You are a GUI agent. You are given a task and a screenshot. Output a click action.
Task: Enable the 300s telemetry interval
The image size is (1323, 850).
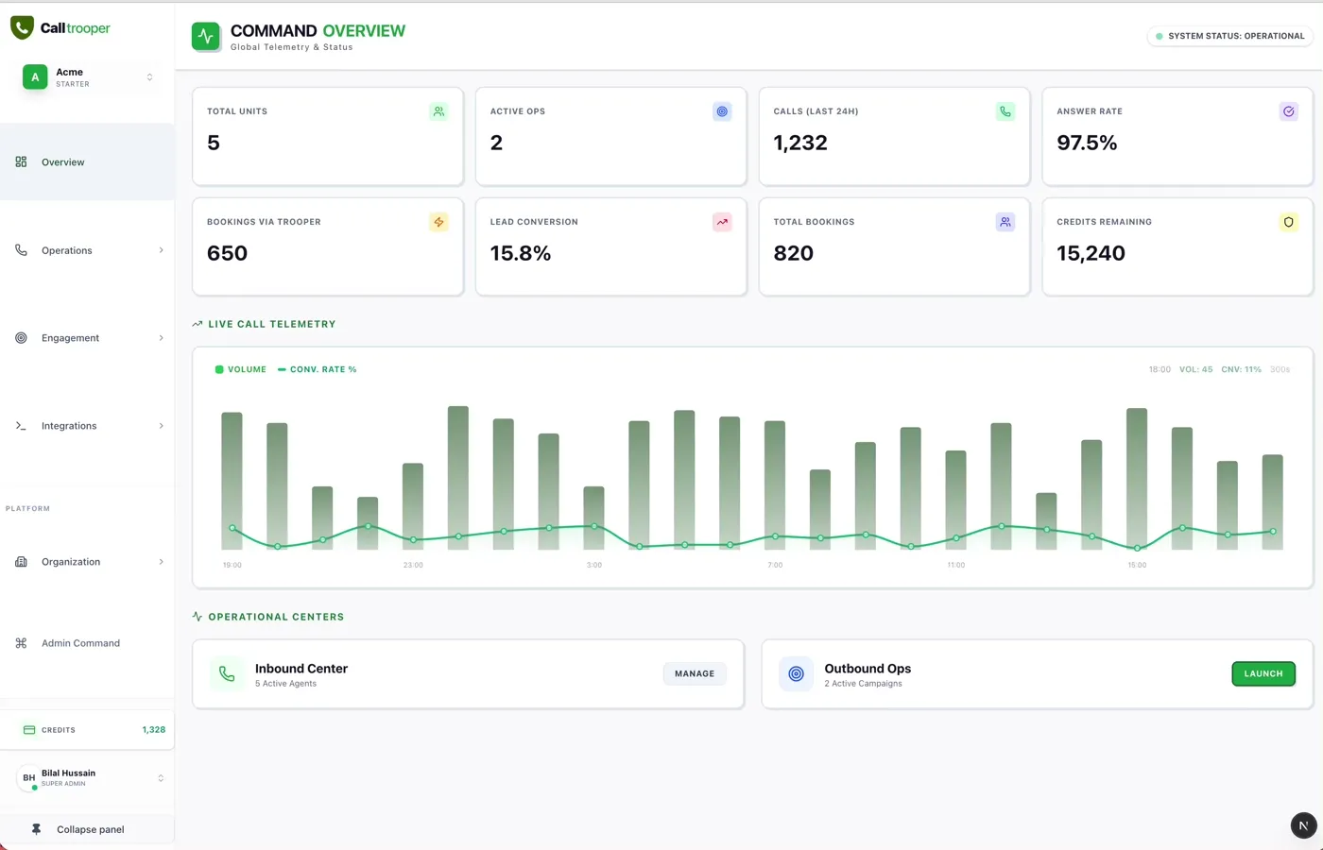click(x=1280, y=369)
